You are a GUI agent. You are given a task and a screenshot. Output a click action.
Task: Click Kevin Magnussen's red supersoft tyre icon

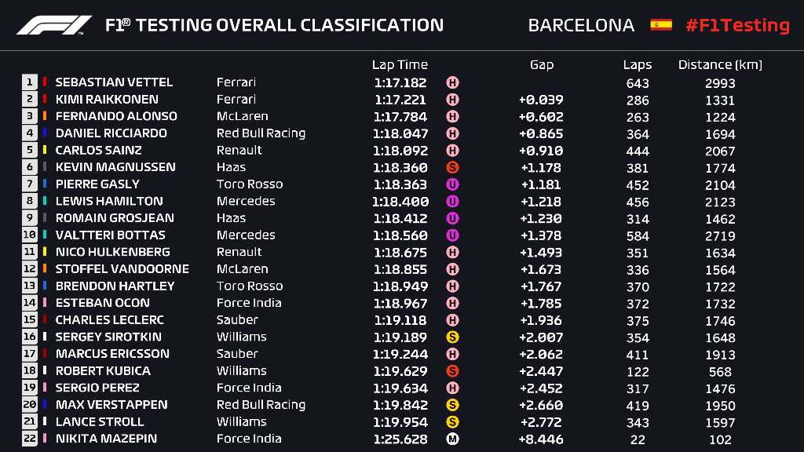pyautogui.click(x=452, y=167)
